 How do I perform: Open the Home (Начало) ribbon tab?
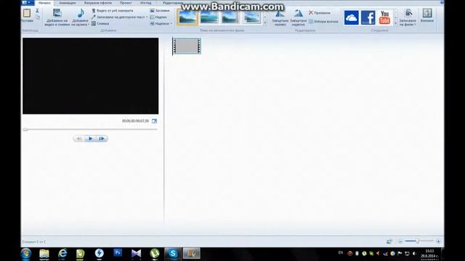pyautogui.click(x=44, y=3)
